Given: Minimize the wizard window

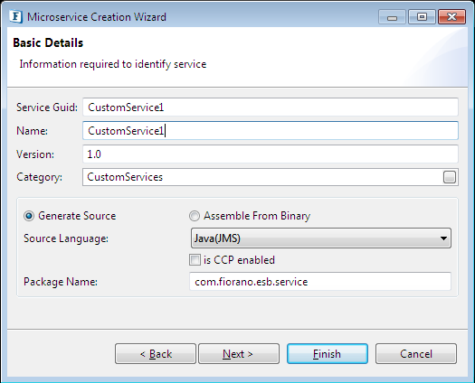Looking at the screenshot, I should (392, 17).
